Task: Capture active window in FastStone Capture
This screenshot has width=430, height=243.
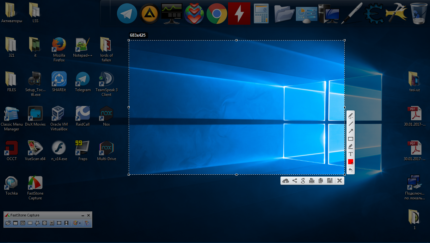Action: click(x=15, y=223)
